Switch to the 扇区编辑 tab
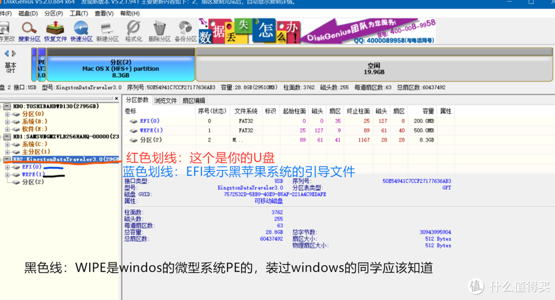The height and width of the screenshot is (300, 555). coord(194,100)
